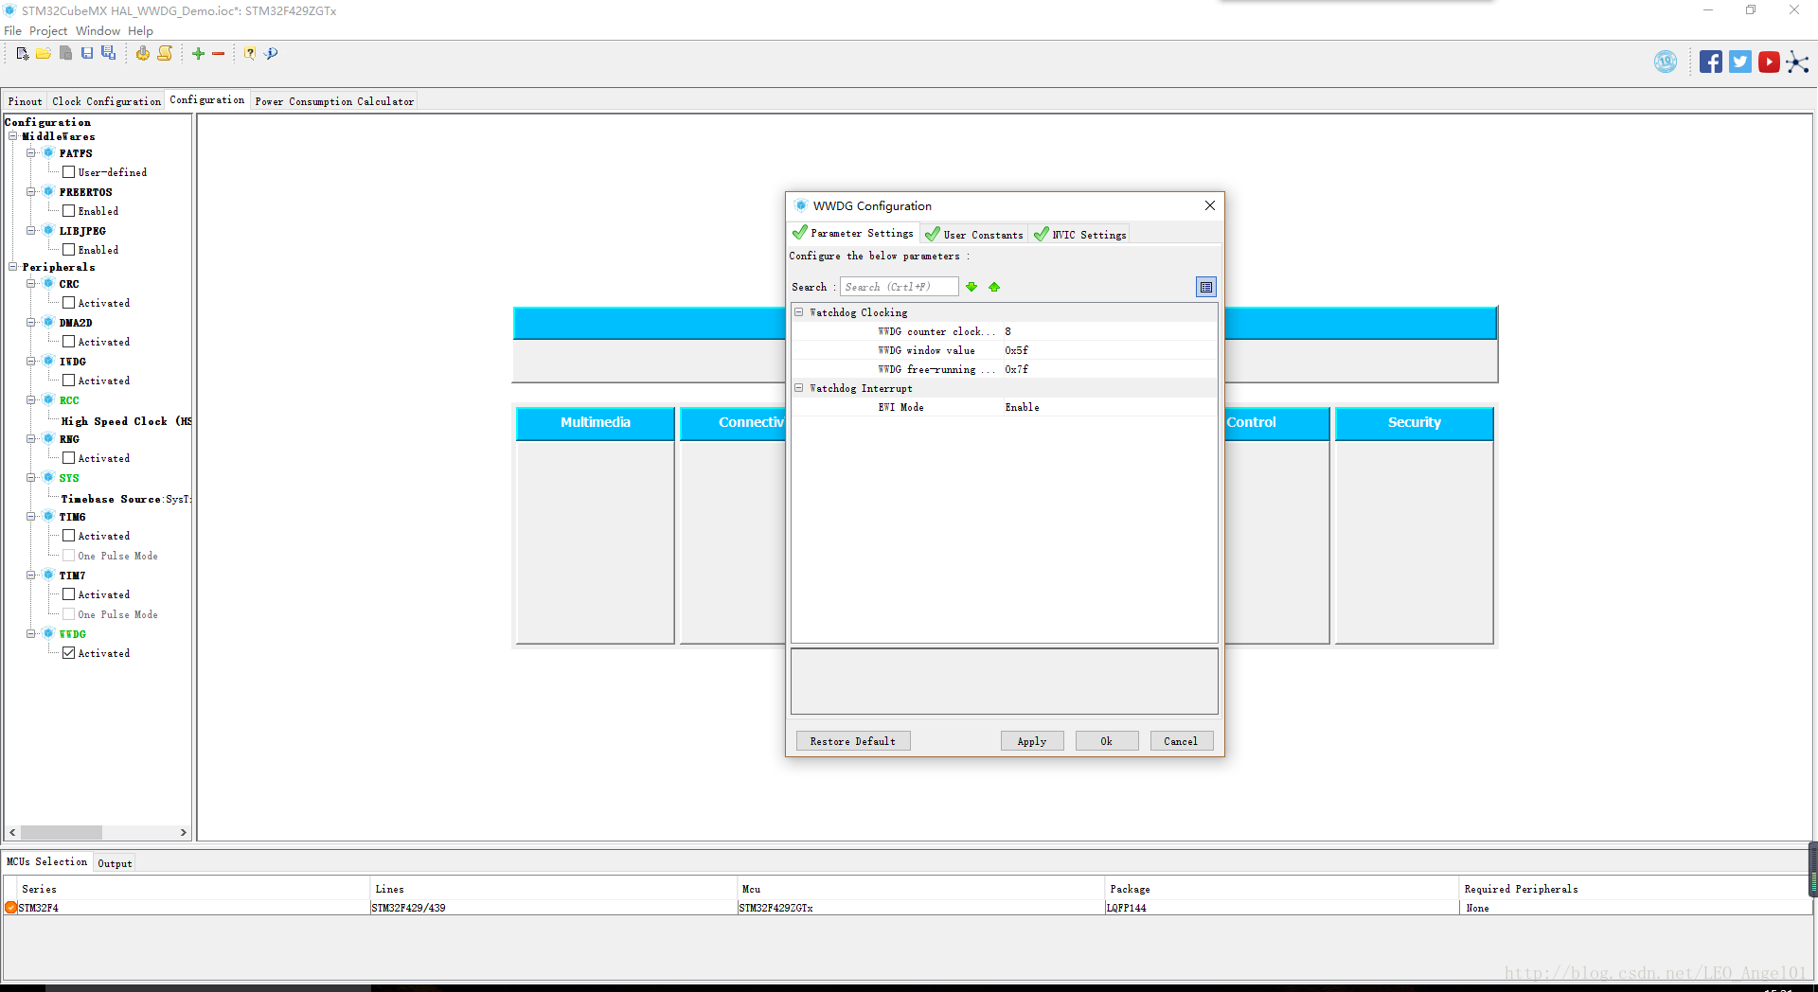Viewport: 1818px width, 992px height.
Task: Open the Project menu
Action: pyautogui.click(x=48, y=31)
